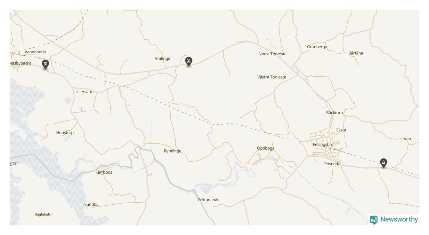Select the Hunstorp place name
Screen dimensions: 429x235
pos(65,133)
